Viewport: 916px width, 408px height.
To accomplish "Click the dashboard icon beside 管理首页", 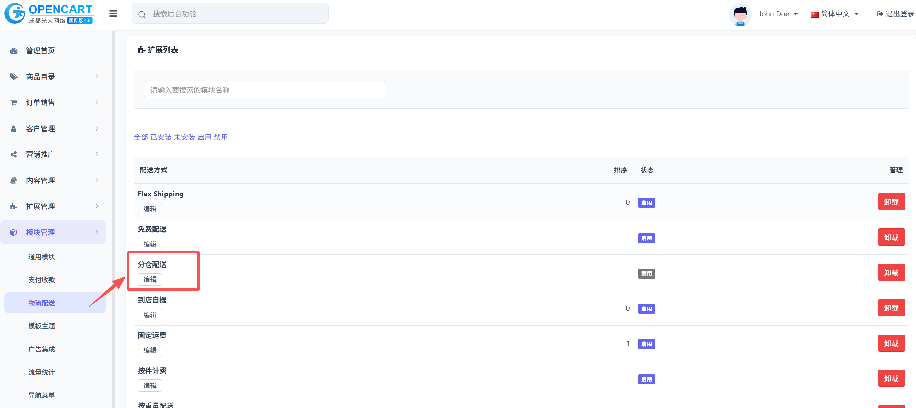I will [x=13, y=51].
